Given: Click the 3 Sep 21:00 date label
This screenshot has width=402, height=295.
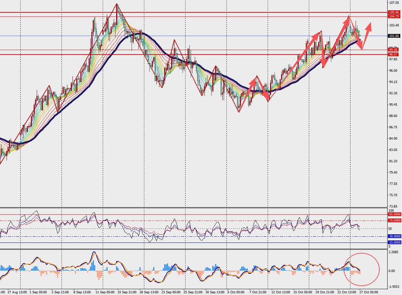Looking at the screenshot, I should point(60,292).
